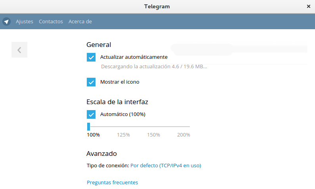Toggle the Mostrar el icono checkbox
315x189 pixels.
coord(91,82)
